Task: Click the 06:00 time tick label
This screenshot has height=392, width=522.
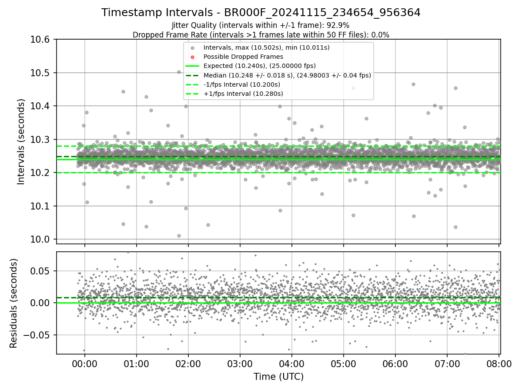Action: point(395,364)
